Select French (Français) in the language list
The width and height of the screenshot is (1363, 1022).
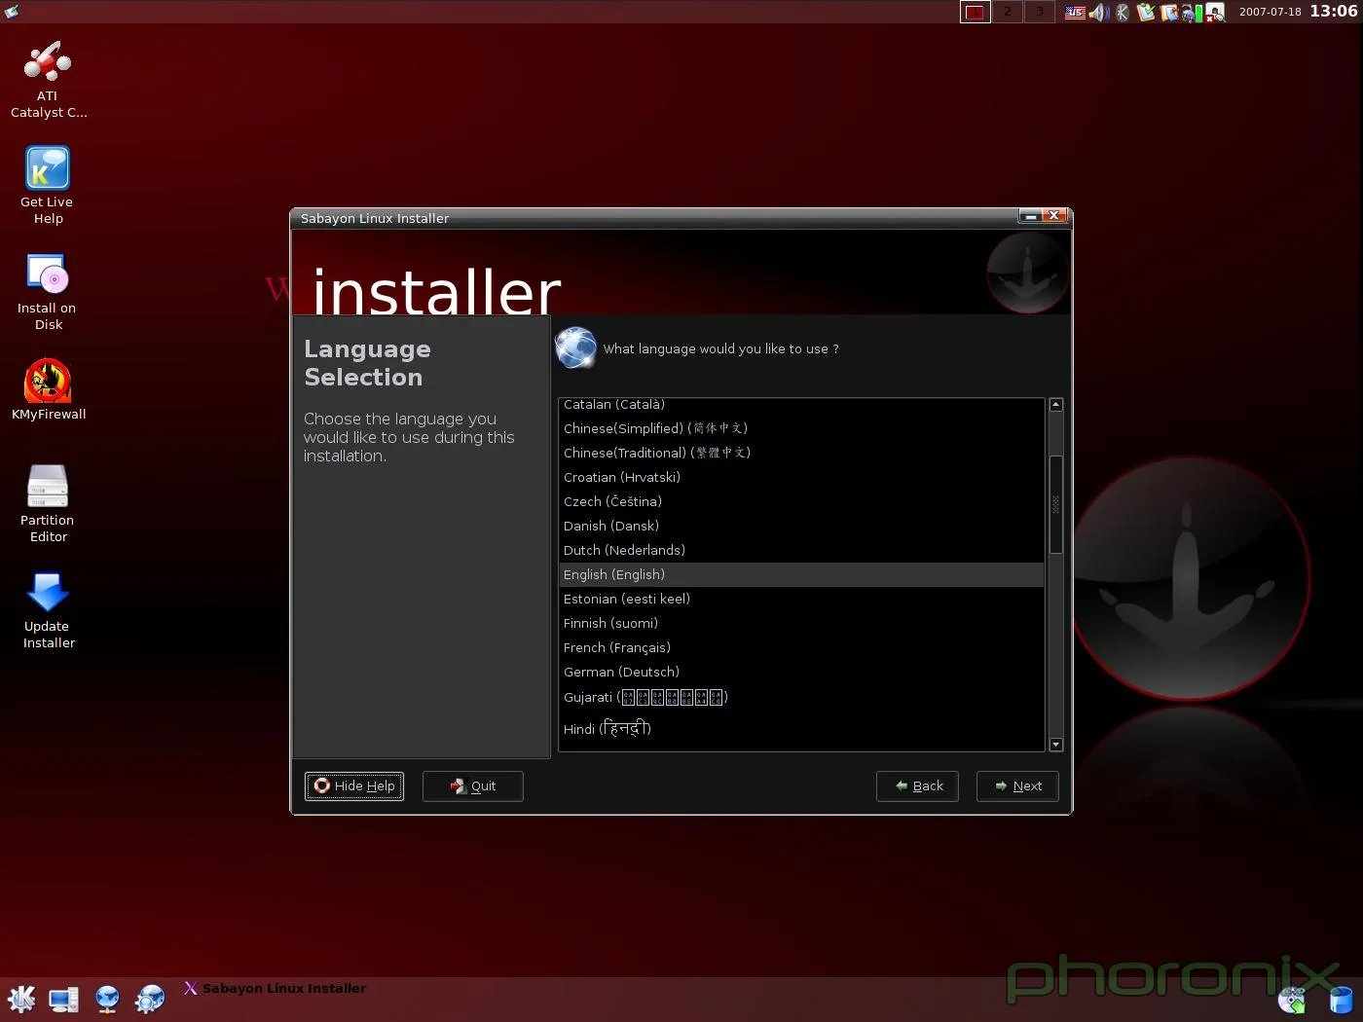pyautogui.click(x=616, y=648)
